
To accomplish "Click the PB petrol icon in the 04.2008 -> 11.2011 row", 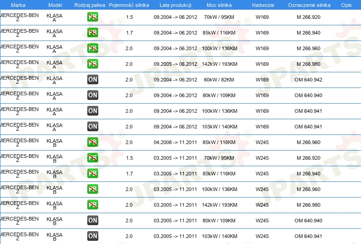I will pyautogui.click(x=92, y=142).
